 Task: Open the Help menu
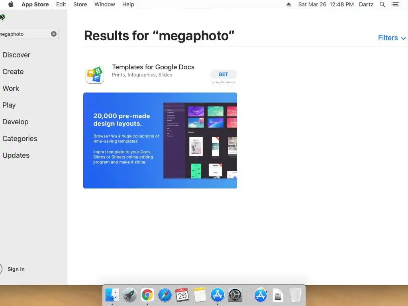click(x=128, y=4)
